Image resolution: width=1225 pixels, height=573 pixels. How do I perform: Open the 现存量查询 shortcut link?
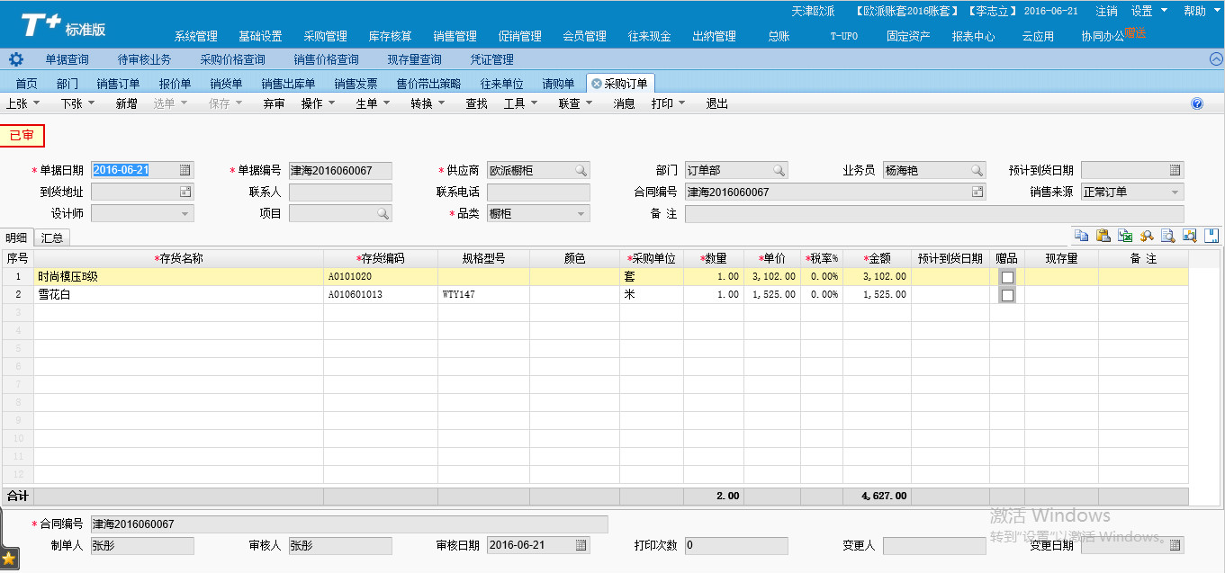414,59
